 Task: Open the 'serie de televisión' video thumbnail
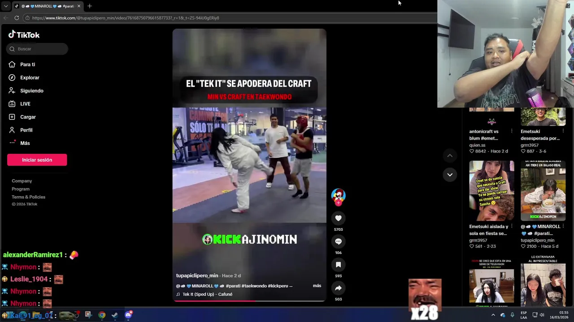coord(491,281)
